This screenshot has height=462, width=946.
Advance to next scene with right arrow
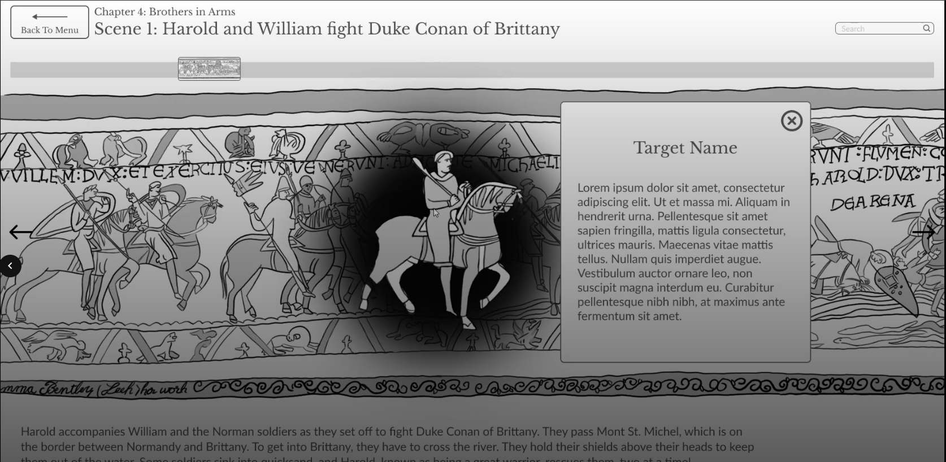[923, 232]
